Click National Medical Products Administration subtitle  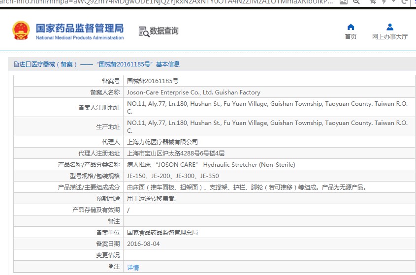click(80, 38)
